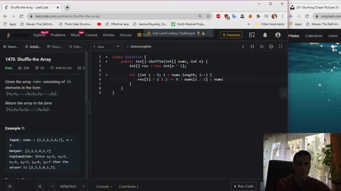Show the hidden bookmarks overflow chevron
Viewport: 341px width, 191px height.
pyautogui.click(x=249, y=24)
